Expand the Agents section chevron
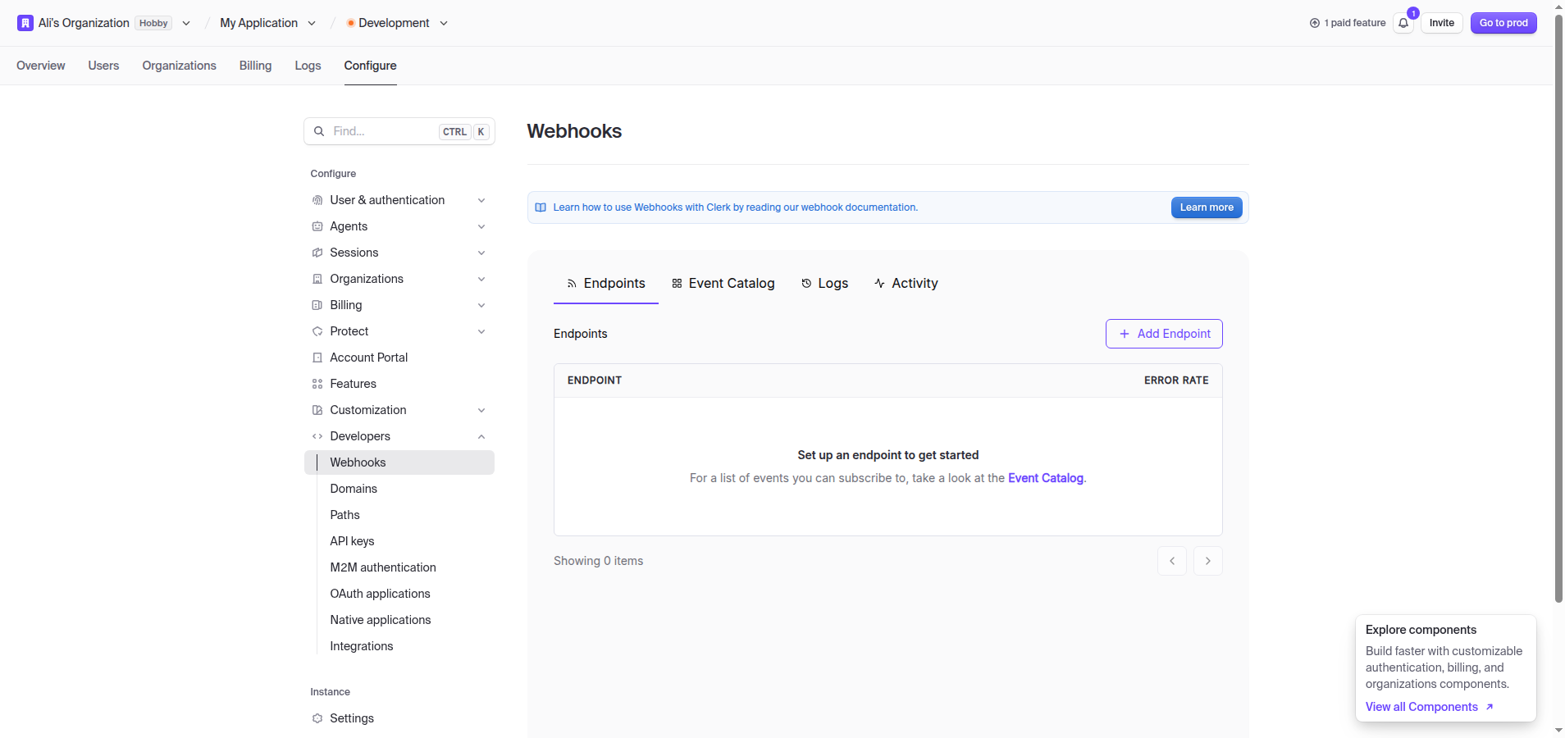Screen dimensions: 1565x738 pyautogui.click(x=481, y=226)
